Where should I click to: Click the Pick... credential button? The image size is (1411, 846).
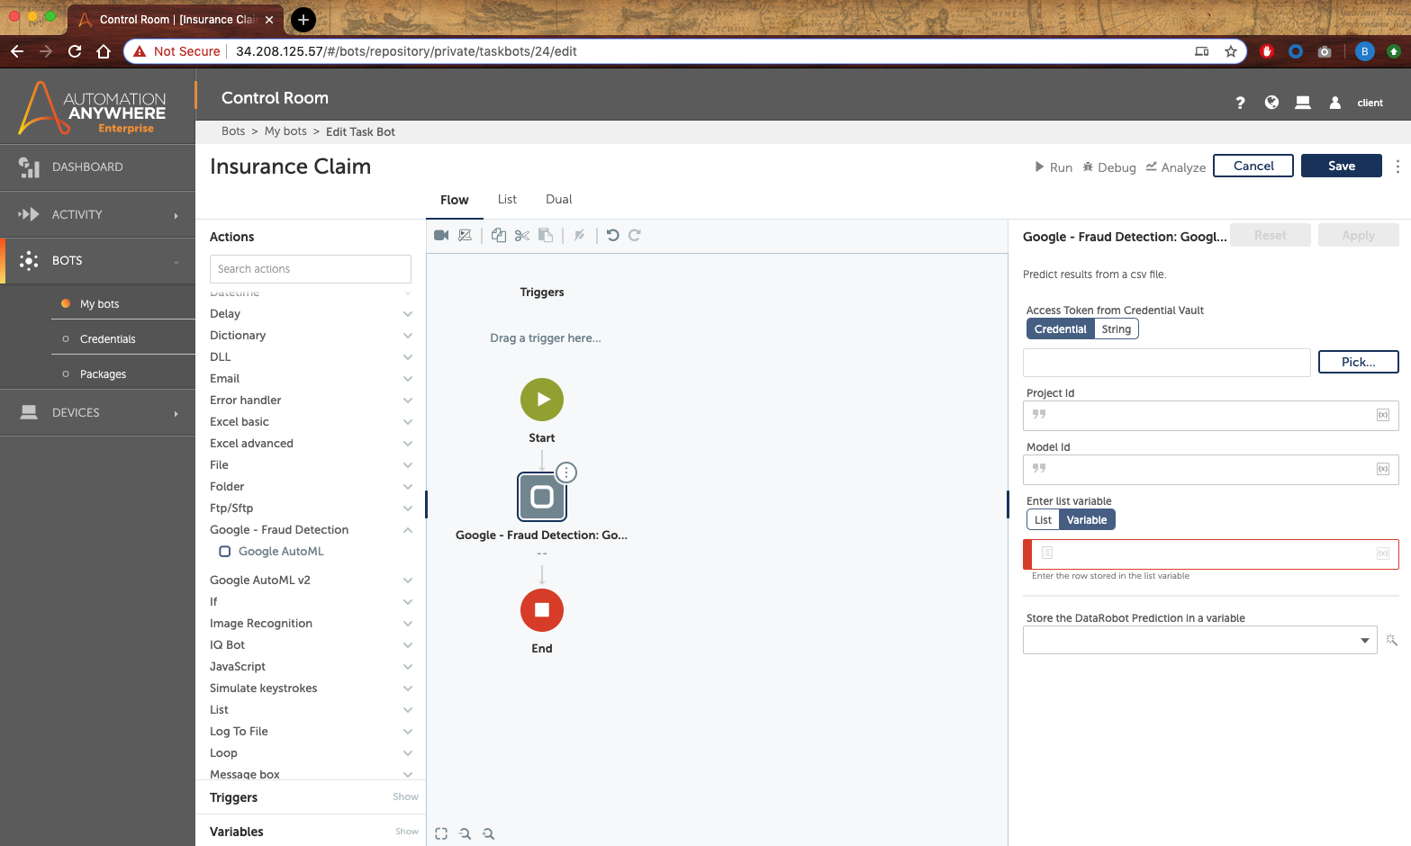coord(1358,362)
